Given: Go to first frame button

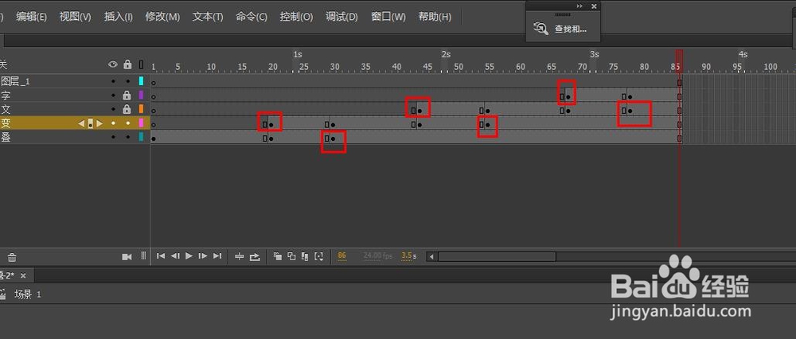Looking at the screenshot, I should point(161,256).
